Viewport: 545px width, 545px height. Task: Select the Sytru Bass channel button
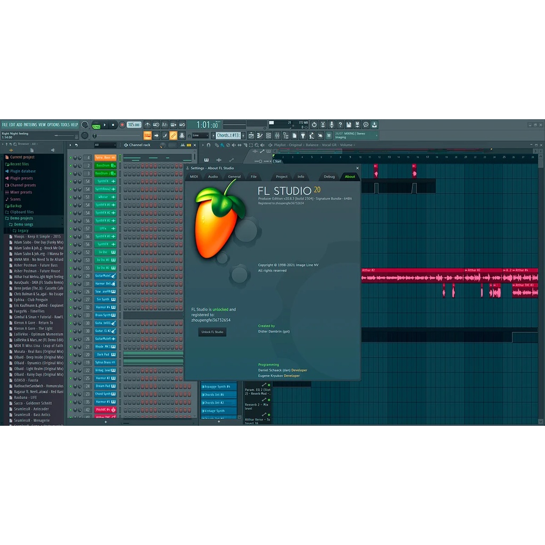point(105,158)
